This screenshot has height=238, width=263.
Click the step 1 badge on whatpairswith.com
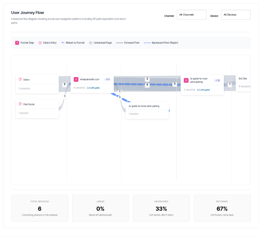[76, 79]
